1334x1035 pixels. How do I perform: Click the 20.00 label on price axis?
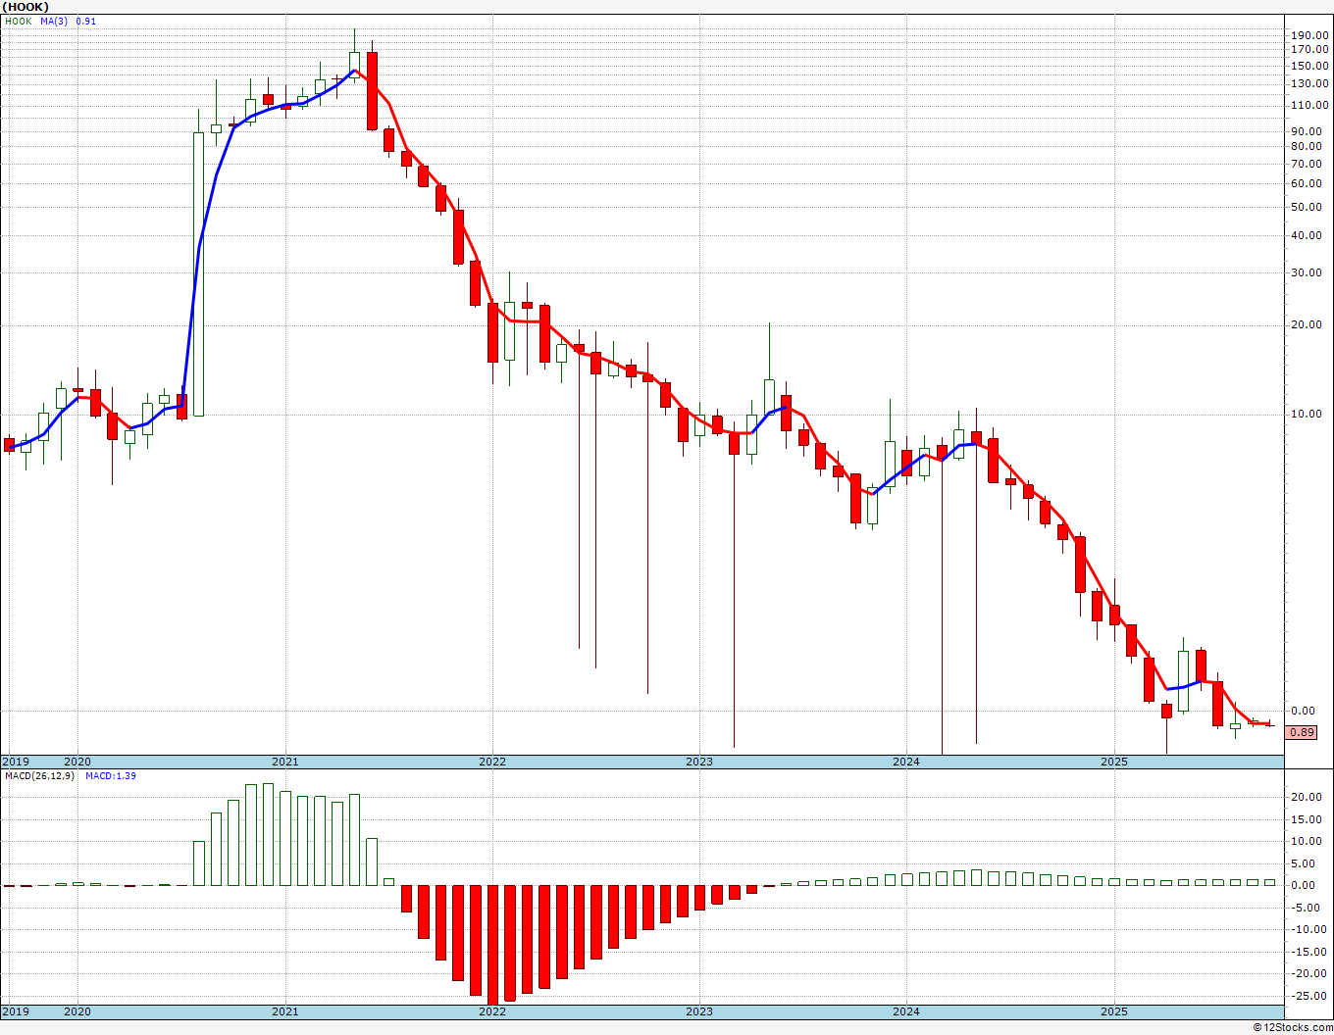point(1307,324)
